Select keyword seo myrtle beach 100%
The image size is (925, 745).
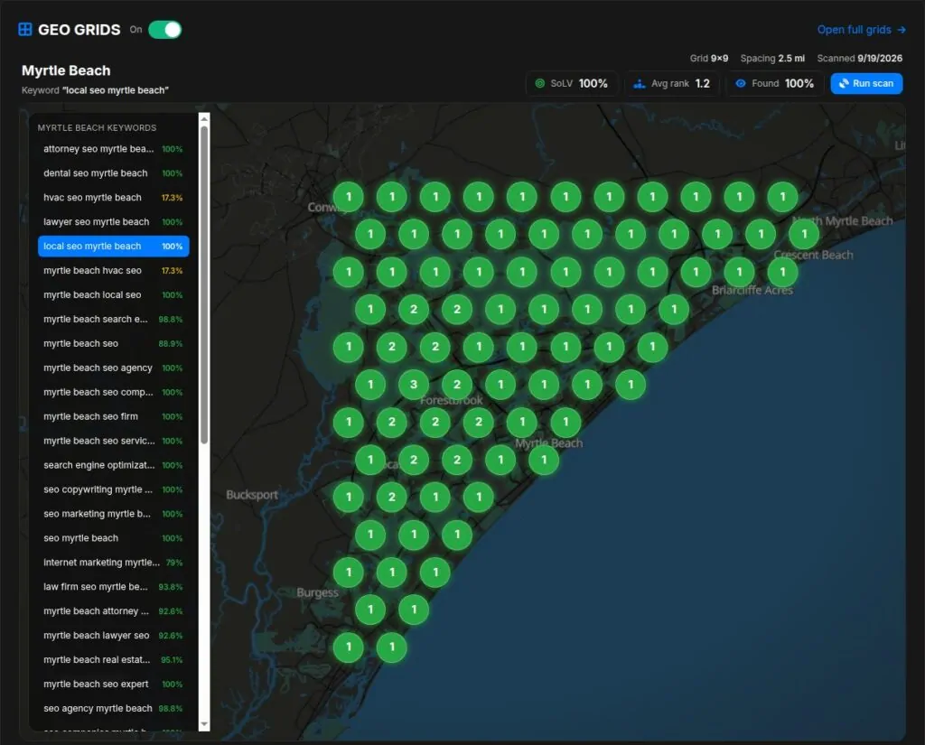[x=113, y=538]
